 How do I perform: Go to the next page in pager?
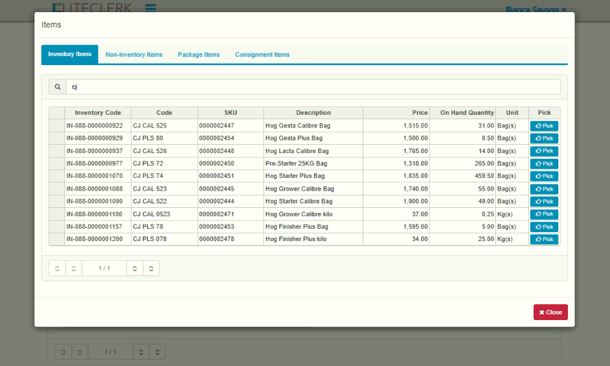point(134,268)
